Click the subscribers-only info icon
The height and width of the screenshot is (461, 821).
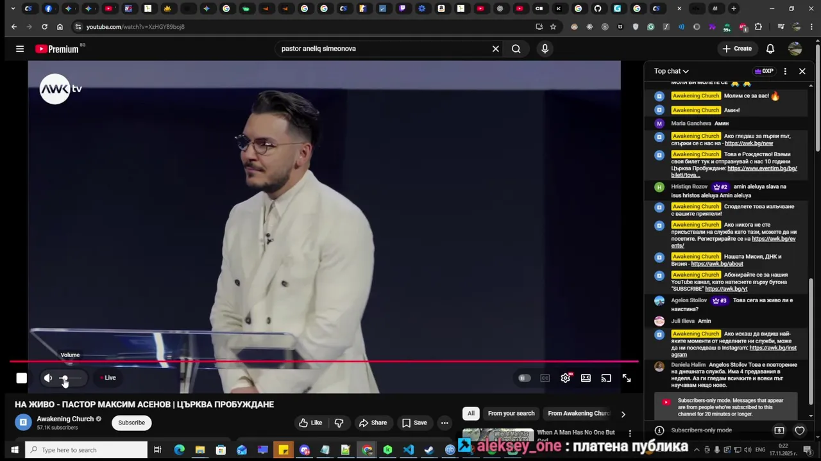[659, 430]
